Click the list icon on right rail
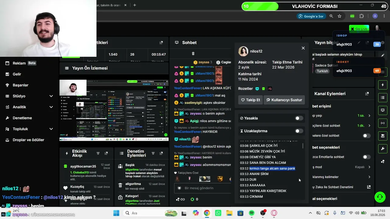The image size is (390, 219). (383, 97)
